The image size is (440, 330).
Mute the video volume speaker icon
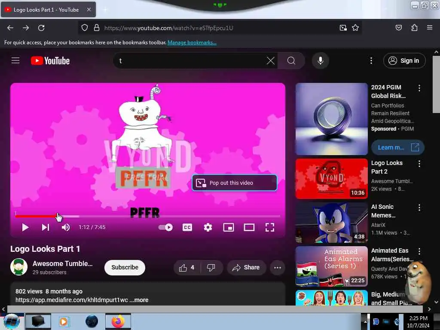coord(66,227)
